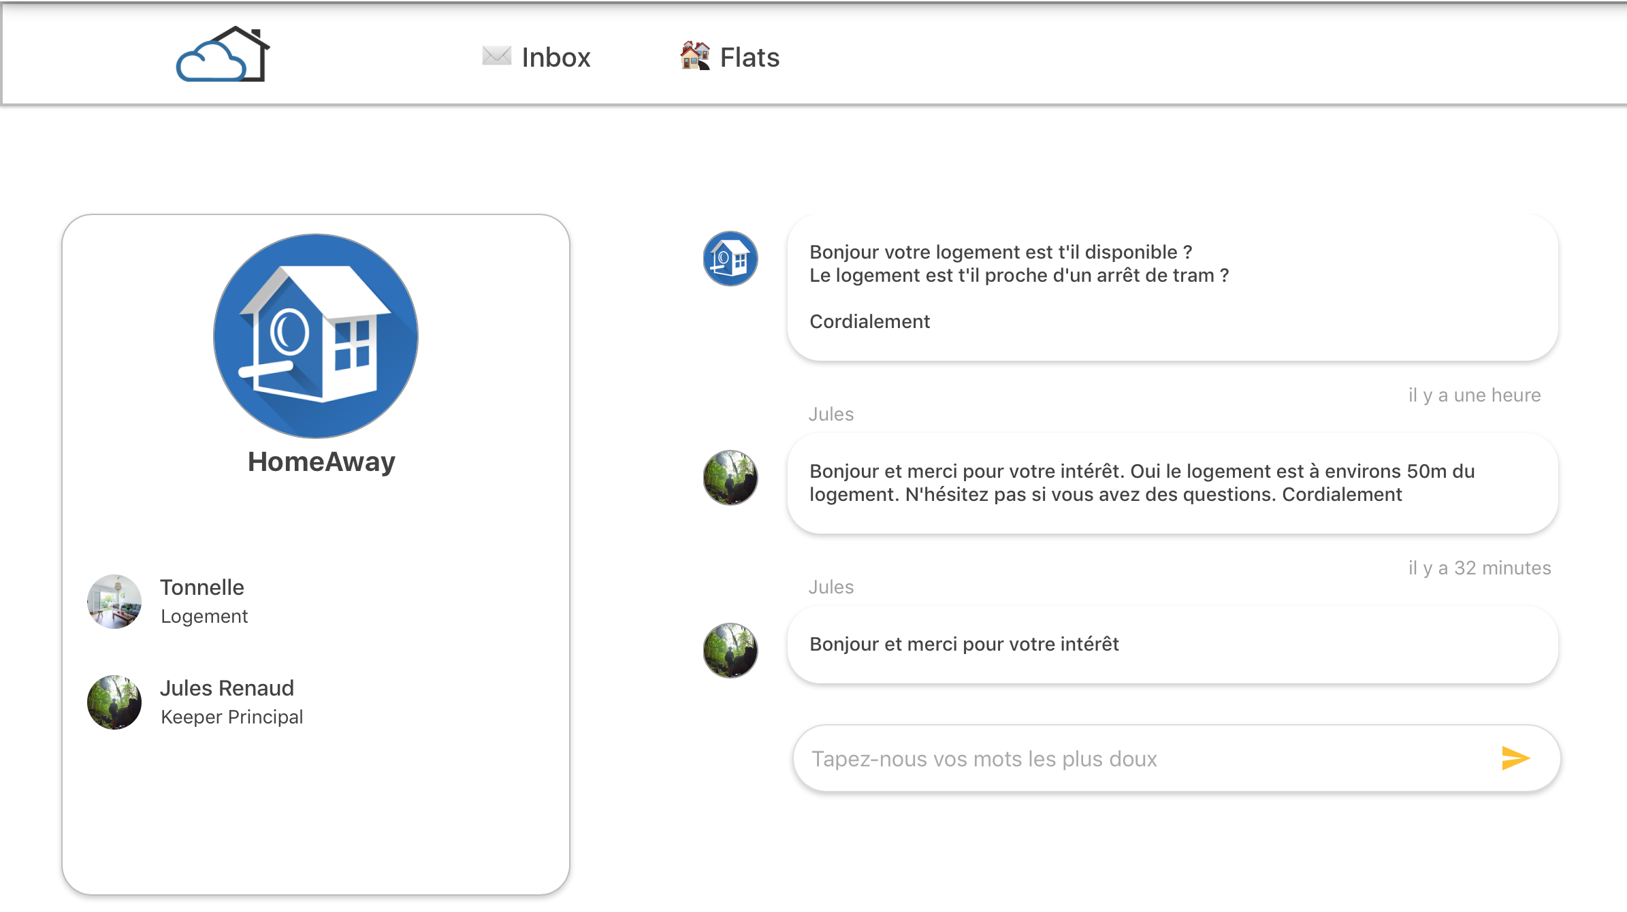Click HomeAway avatar beside first message
Image resolution: width=1627 pixels, height=912 pixels.
pyautogui.click(x=730, y=259)
